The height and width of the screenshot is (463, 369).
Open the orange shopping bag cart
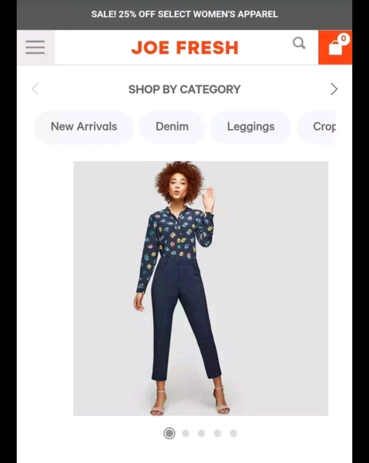tap(335, 47)
